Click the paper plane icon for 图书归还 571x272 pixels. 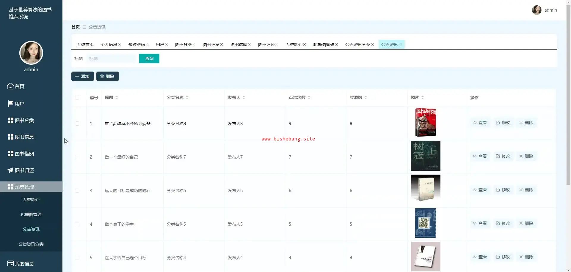pos(10,170)
